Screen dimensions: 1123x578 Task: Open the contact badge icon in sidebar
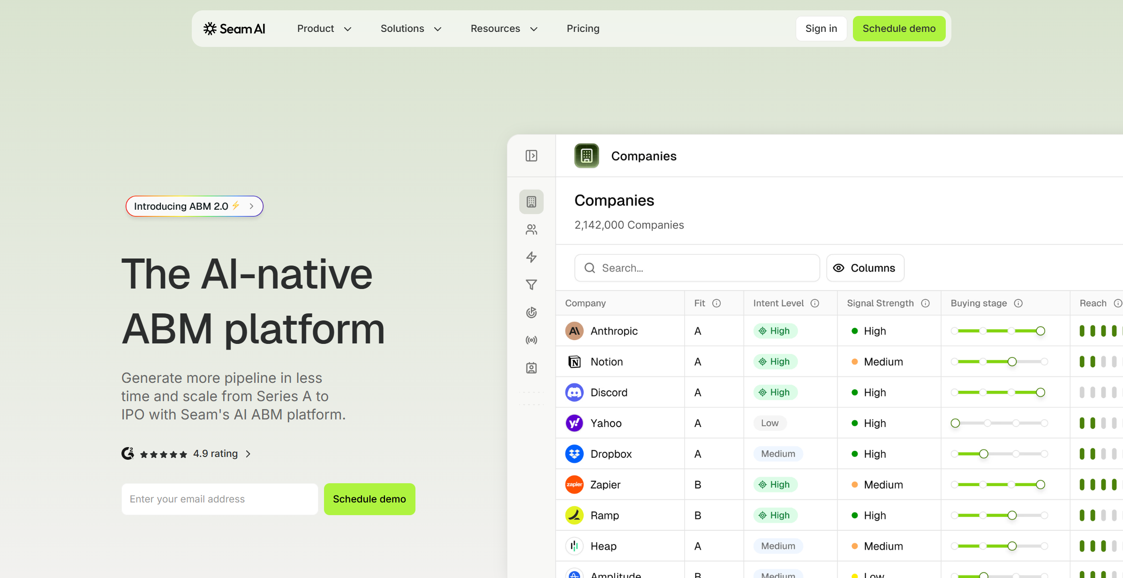coord(531,368)
